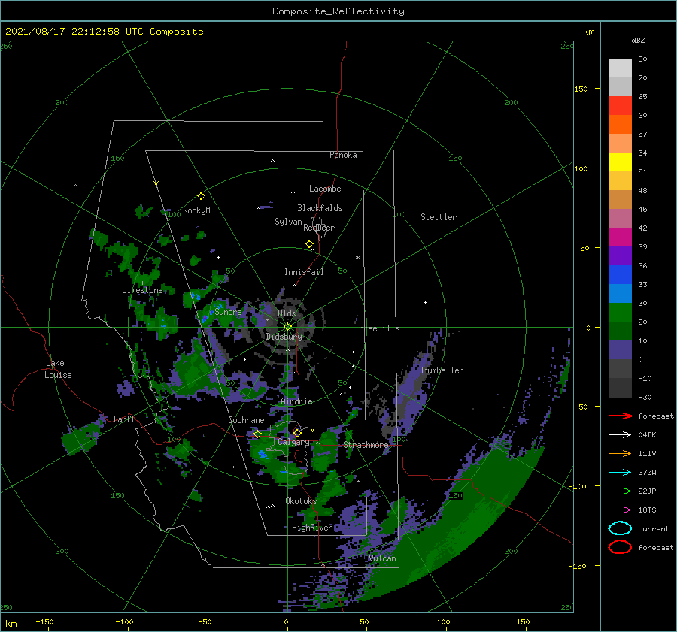Screen dimensions: 677x632
Task: Click the Airdrie city label
Action: [x=296, y=401]
